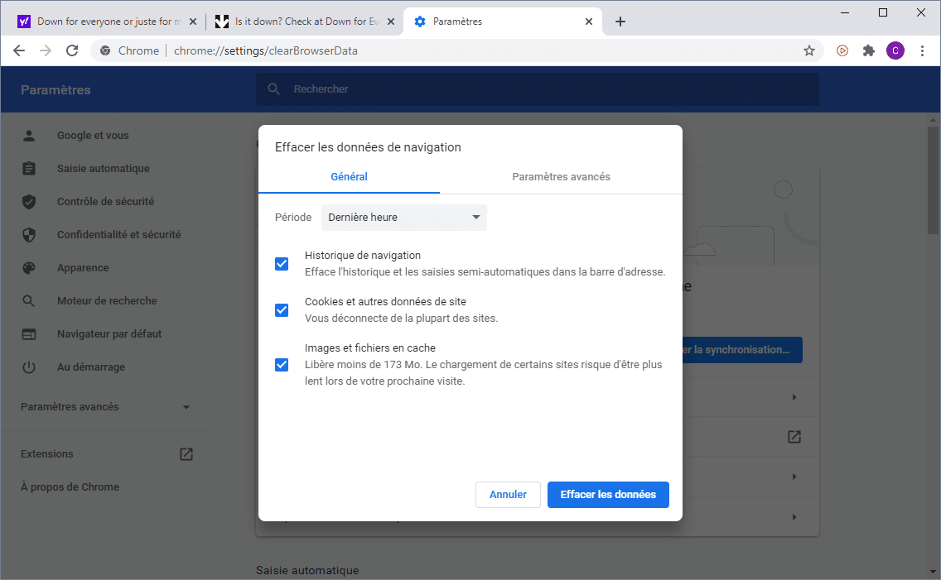The image size is (941, 580).
Task: Uncheck Historique de navigation checkbox
Action: (282, 264)
